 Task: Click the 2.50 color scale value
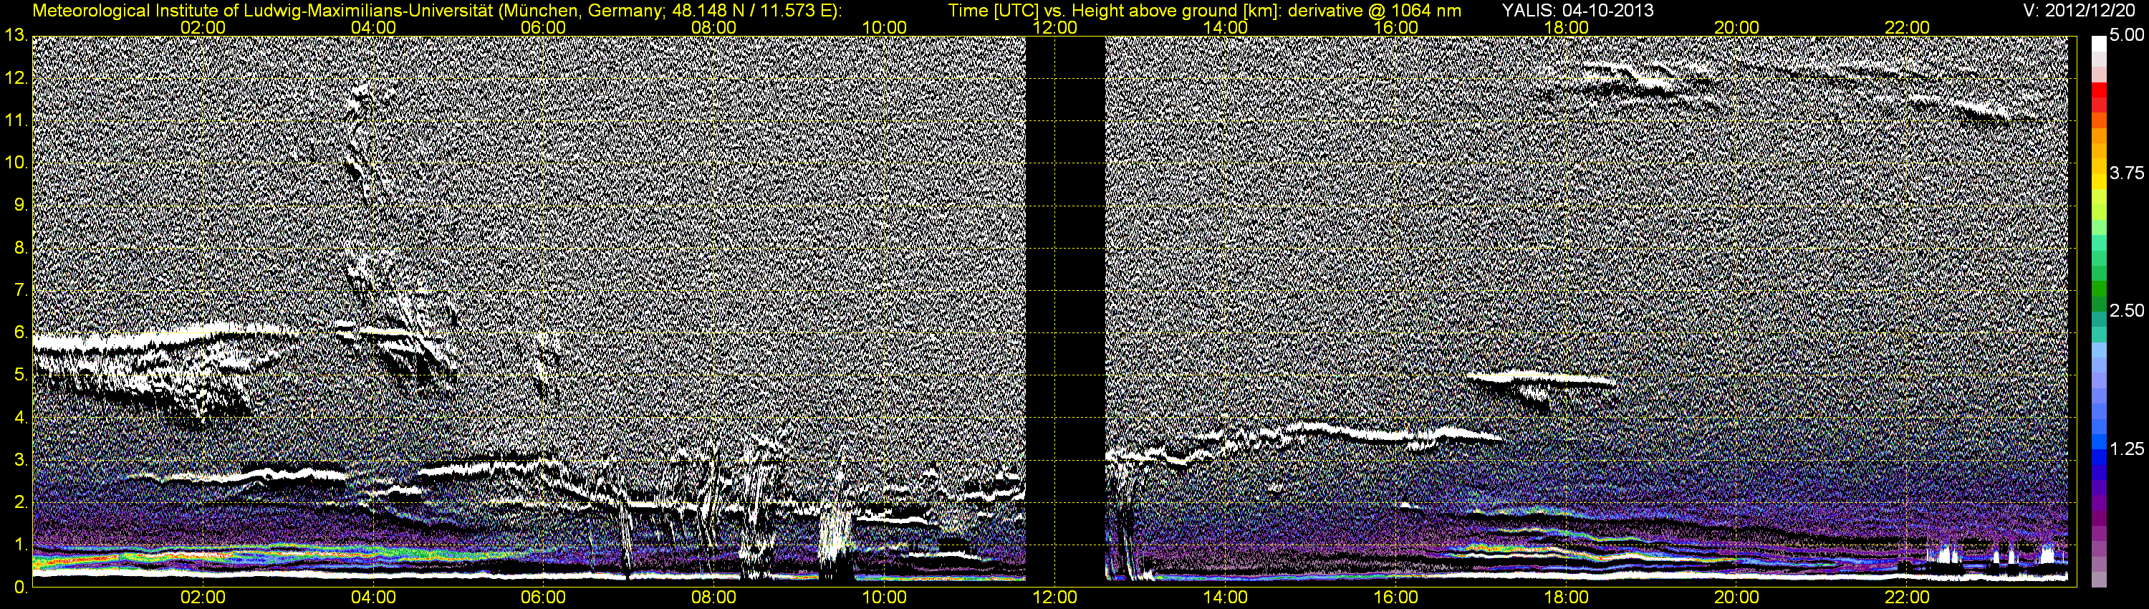2127,311
